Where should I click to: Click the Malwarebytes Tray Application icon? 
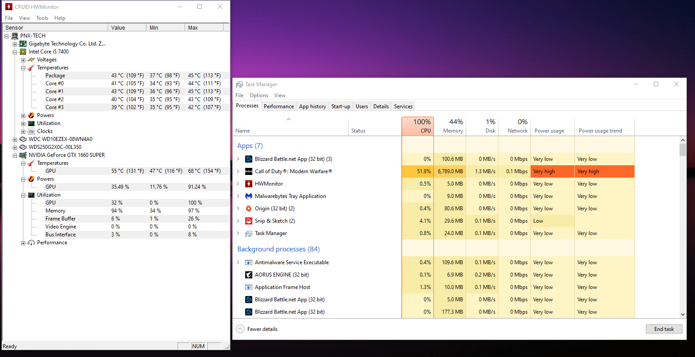point(249,196)
